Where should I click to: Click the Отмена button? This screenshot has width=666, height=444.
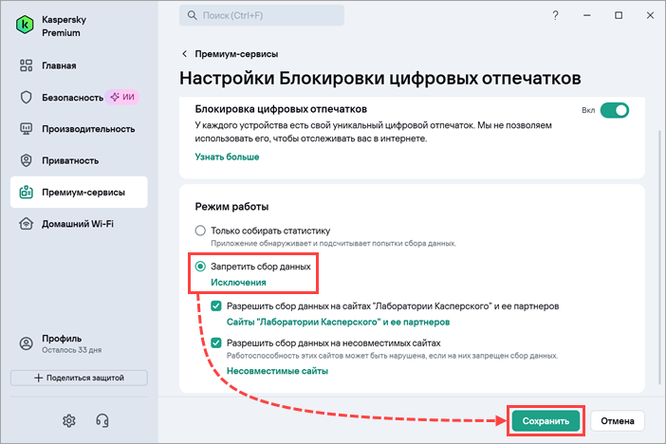click(x=618, y=420)
